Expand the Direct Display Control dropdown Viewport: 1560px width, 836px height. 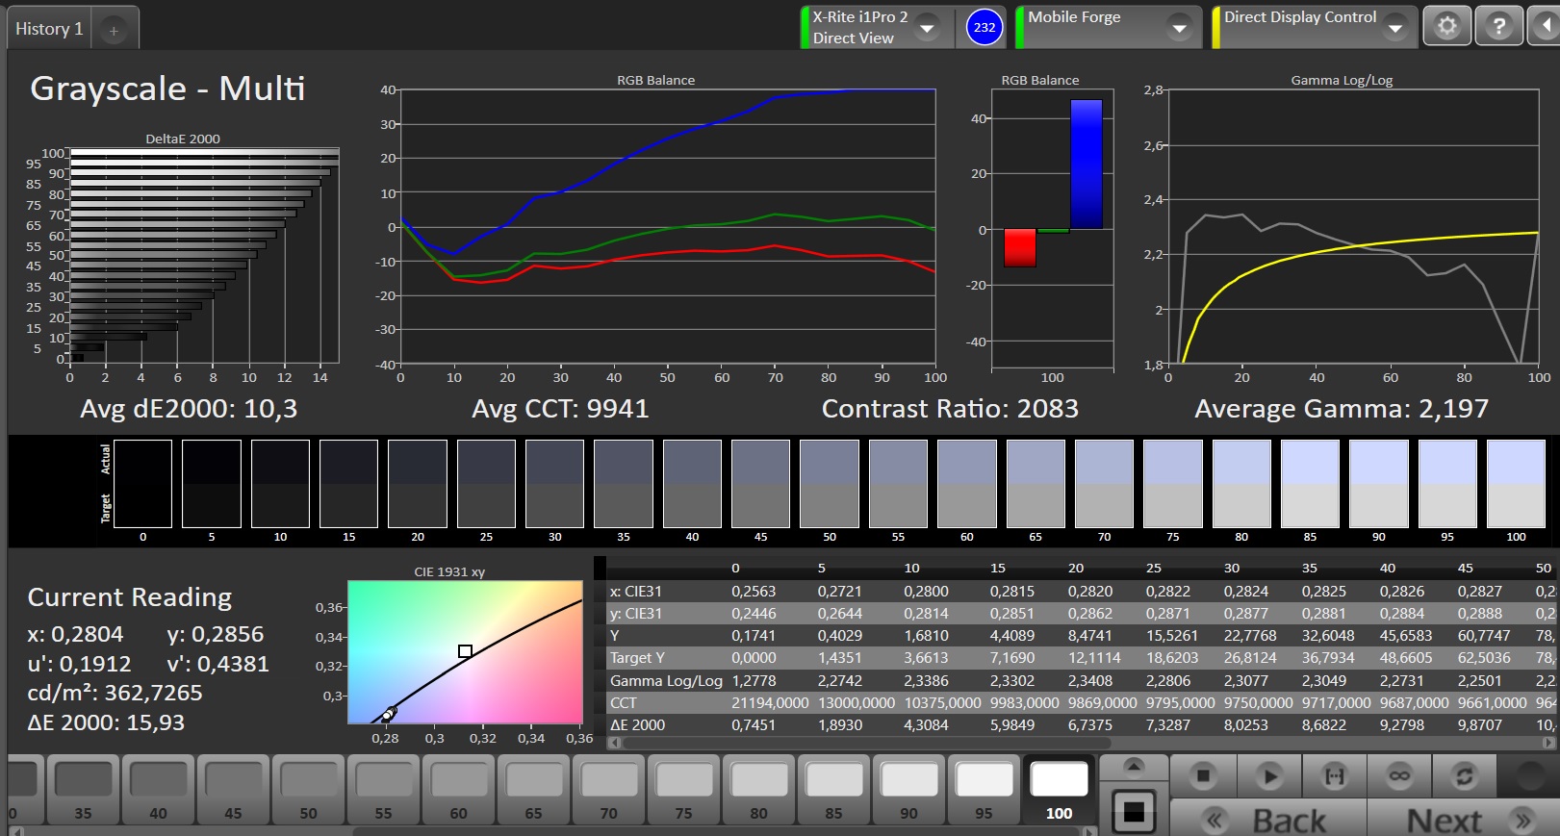[x=1395, y=28]
